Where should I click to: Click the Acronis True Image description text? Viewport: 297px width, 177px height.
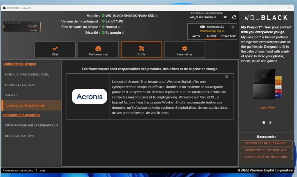tap(170, 97)
